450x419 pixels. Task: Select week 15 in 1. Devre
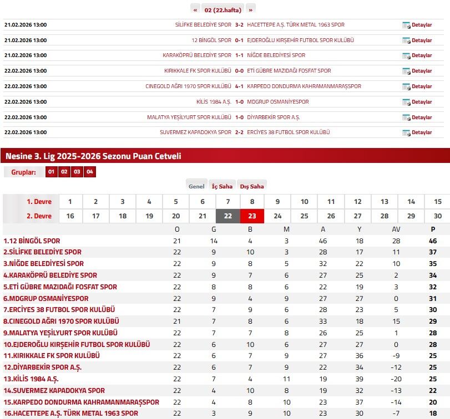pyautogui.click(x=437, y=202)
